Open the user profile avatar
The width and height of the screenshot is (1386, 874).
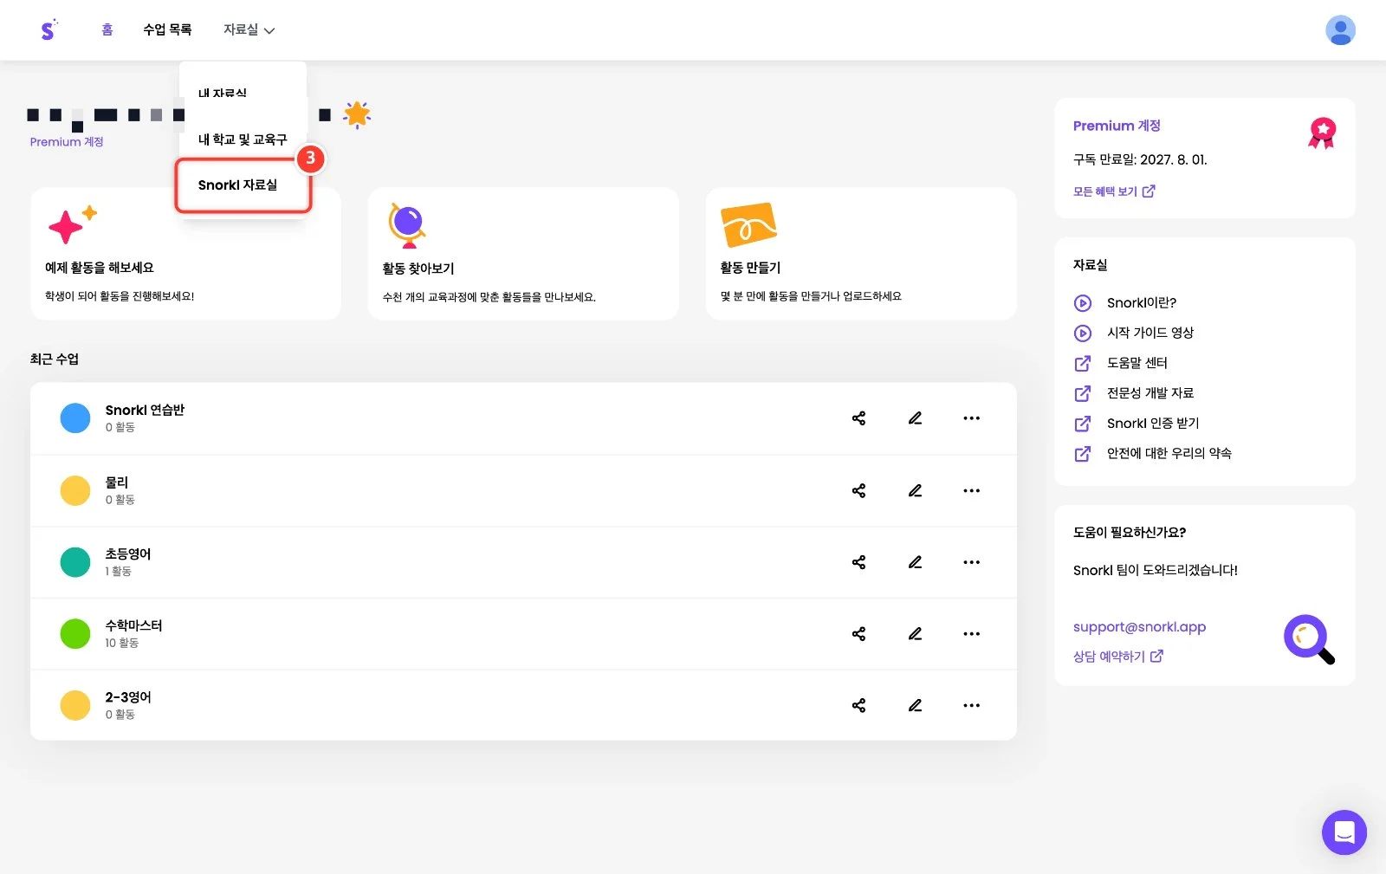coord(1340,30)
